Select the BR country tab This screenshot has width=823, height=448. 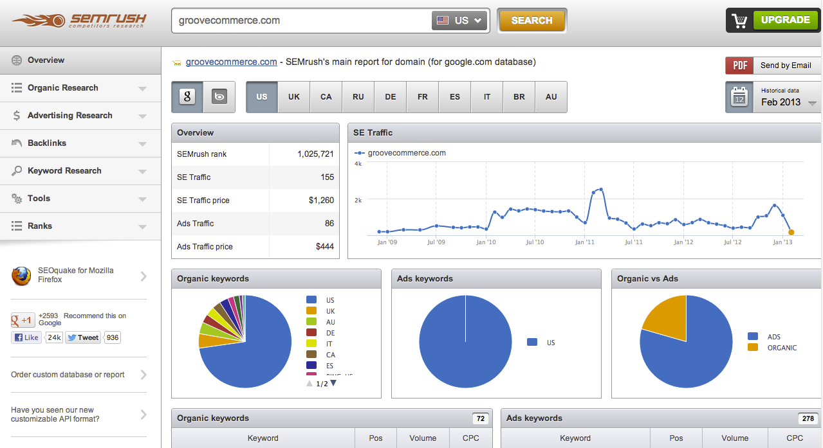519,97
